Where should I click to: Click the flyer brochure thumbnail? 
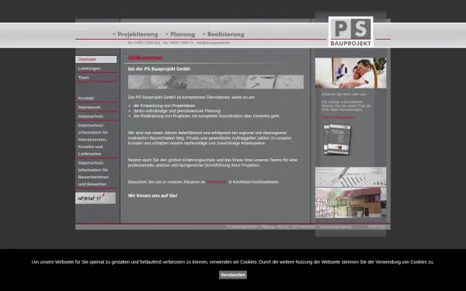point(337,139)
